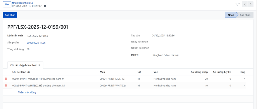Viewport: 257px width, 109px height.
Task: Click the Mới button to create new record
Action: tap(7, 4)
